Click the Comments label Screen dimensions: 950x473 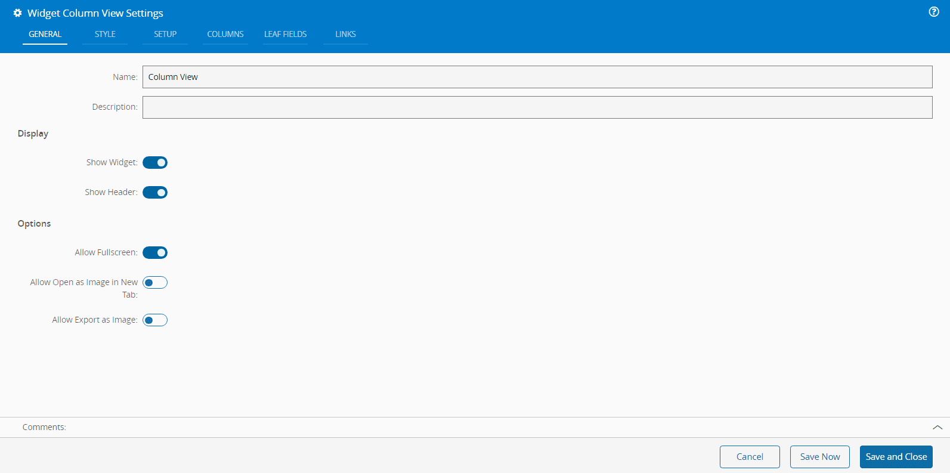click(44, 427)
